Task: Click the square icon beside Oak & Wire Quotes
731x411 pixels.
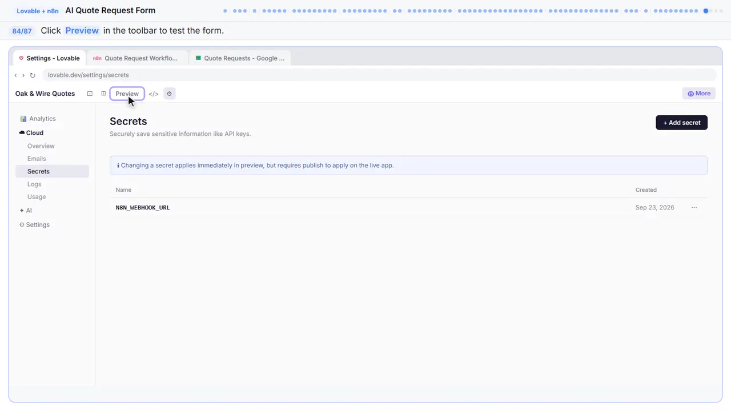Action: point(90,94)
